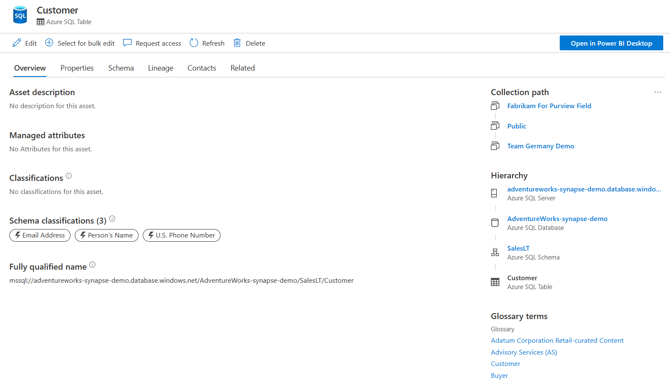670x385 pixels.
Task: Click the Azure SQL Database cylinder icon
Action: pyautogui.click(x=495, y=223)
